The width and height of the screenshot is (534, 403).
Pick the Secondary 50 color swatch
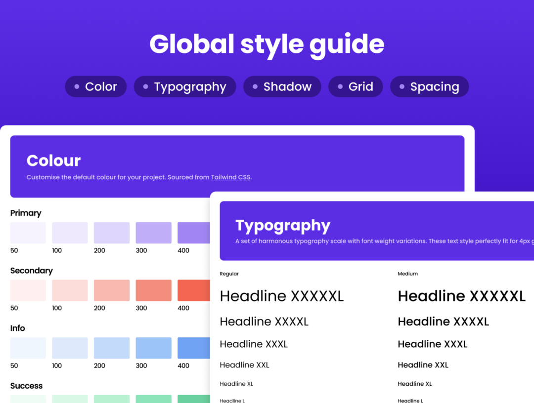(x=28, y=290)
